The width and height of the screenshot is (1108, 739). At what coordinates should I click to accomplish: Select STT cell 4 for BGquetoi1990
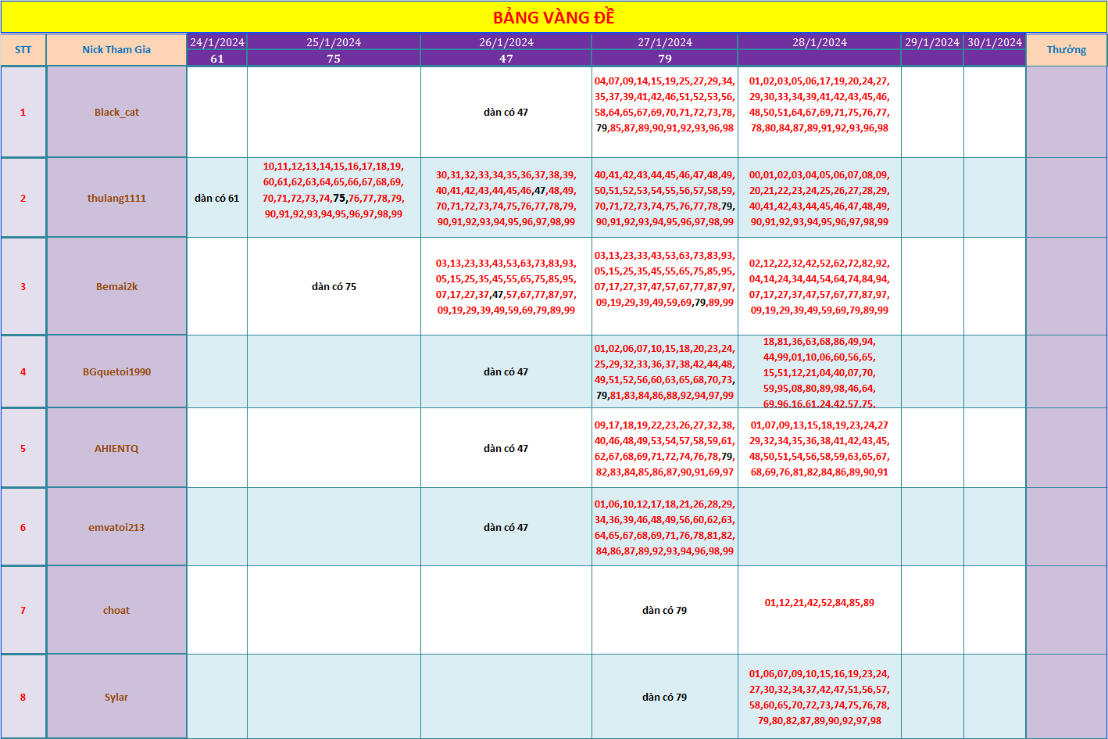pos(23,371)
